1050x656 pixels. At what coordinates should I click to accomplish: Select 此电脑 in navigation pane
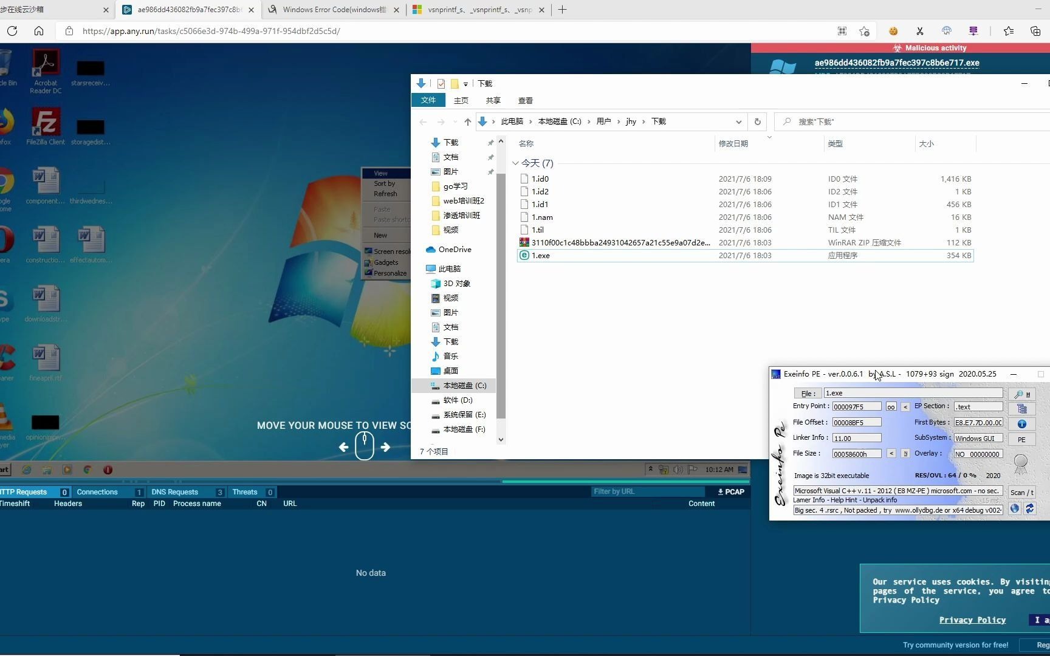(x=450, y=269)
